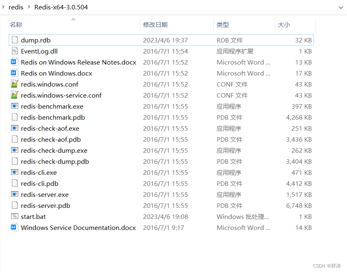Sort files by the 大小 column header
347x272 pixels.
284,25
